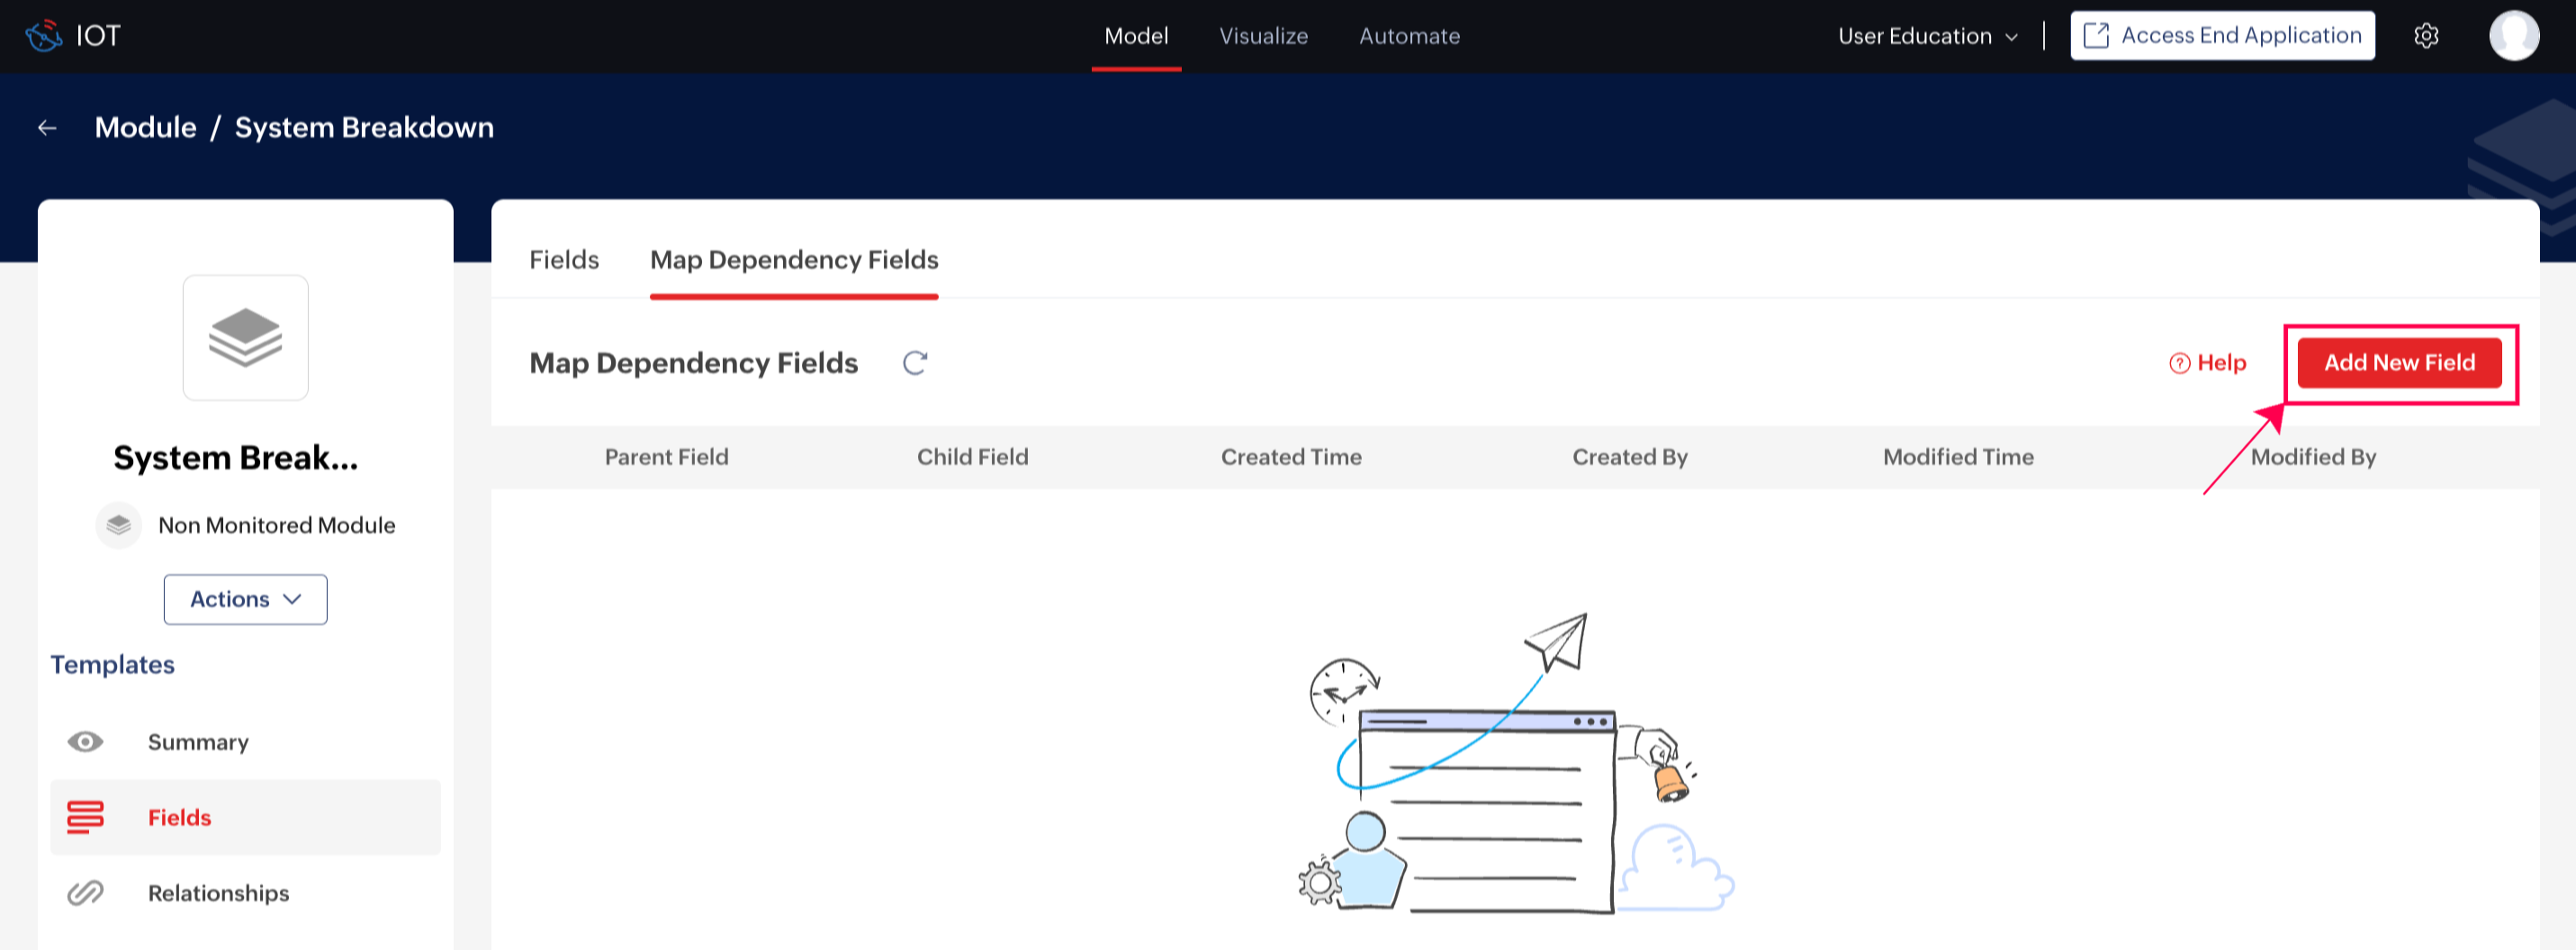
Task: Click Access End Application button
Action: tap(2222, 36)
